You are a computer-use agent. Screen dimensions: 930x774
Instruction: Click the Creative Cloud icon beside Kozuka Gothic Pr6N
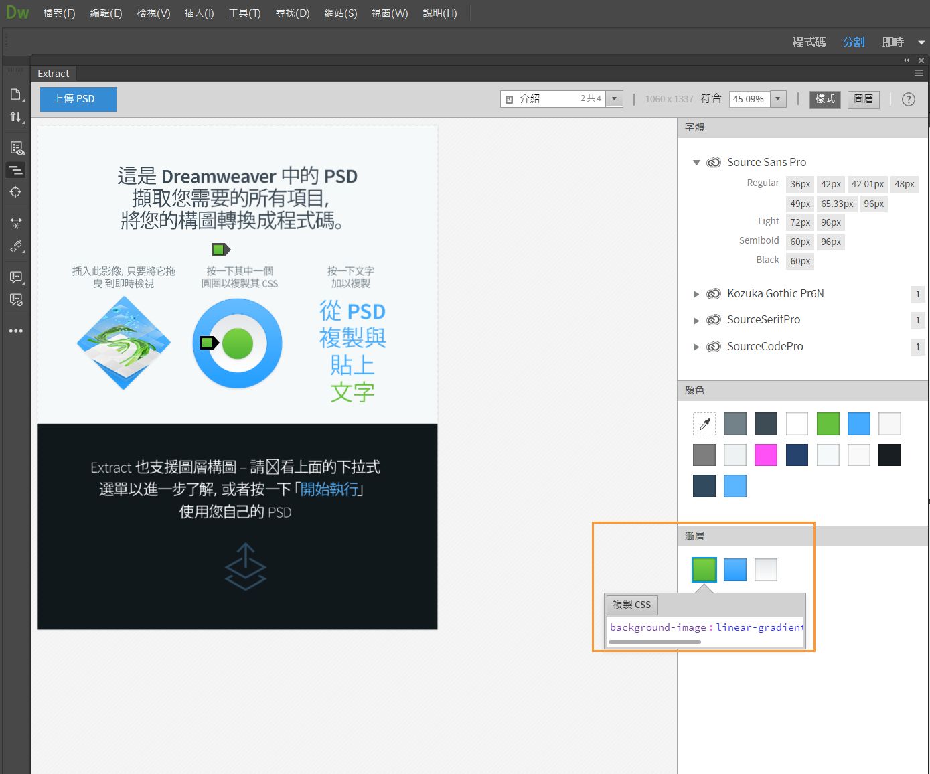click(714, 293)
